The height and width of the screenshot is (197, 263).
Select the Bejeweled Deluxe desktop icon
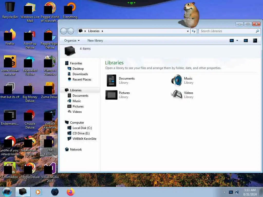[x=30, y=66]
